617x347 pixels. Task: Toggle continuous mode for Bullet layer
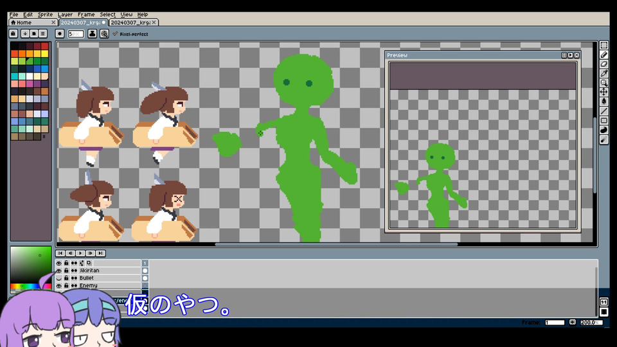74,278
